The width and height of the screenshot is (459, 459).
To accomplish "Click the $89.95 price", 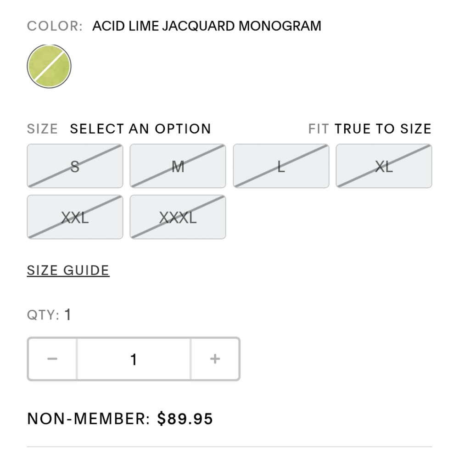I will point(185,418).
